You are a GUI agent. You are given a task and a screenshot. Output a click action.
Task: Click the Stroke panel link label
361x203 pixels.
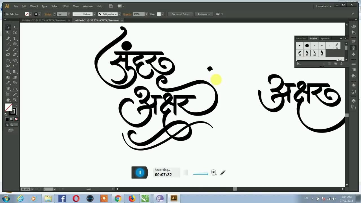point(48,14)
